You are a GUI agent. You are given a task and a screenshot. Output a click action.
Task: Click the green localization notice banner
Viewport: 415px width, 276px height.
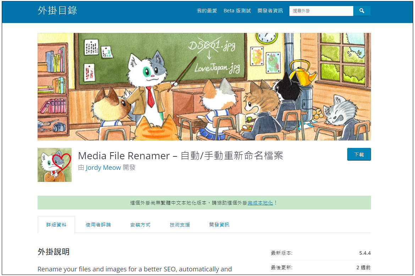tap(204, 202)
